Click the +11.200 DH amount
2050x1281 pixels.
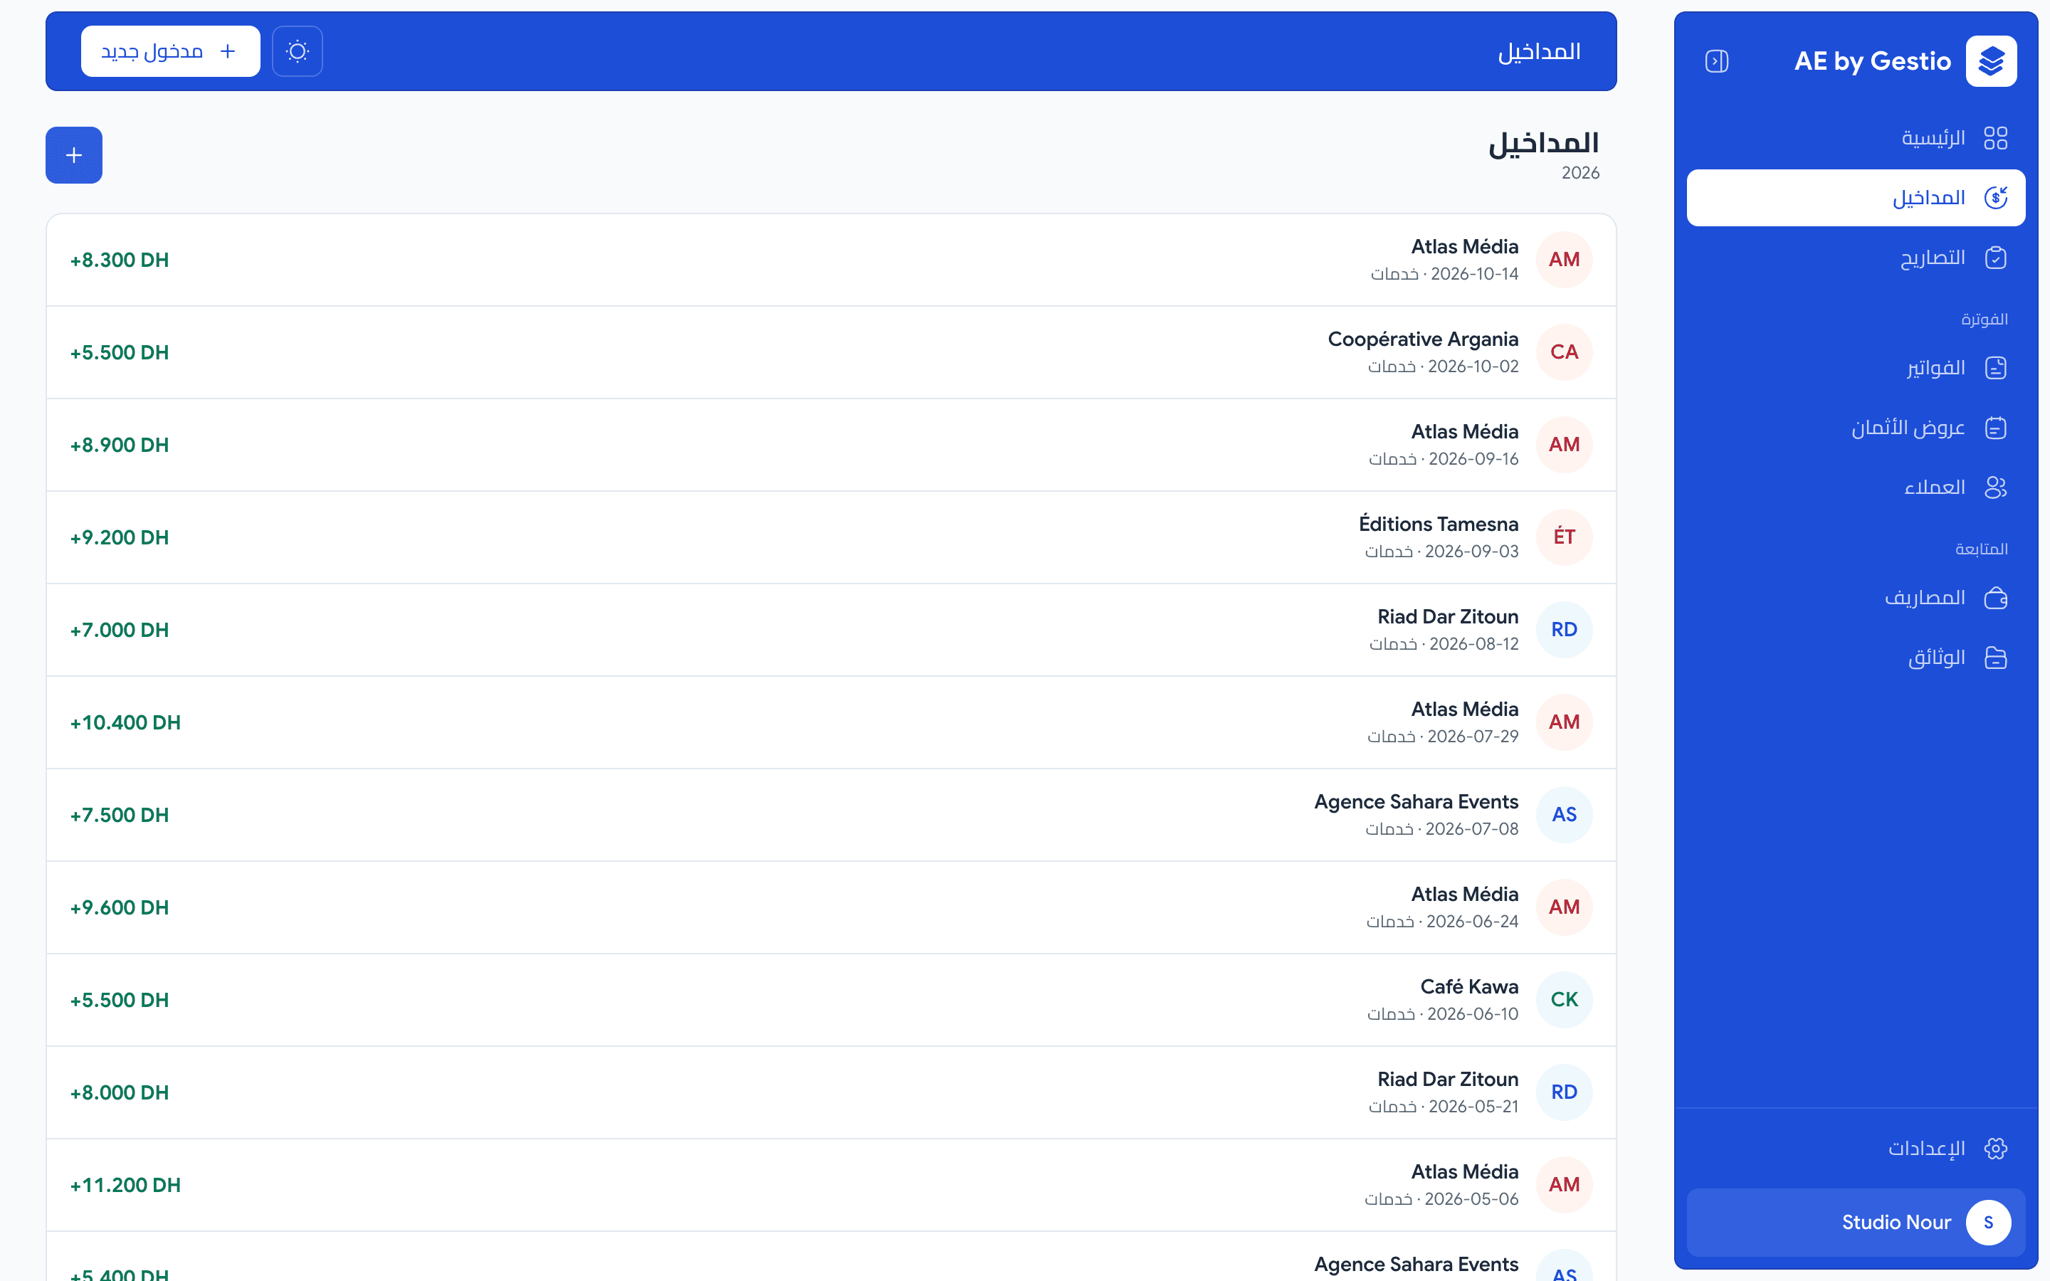[x=125, y=1185]
